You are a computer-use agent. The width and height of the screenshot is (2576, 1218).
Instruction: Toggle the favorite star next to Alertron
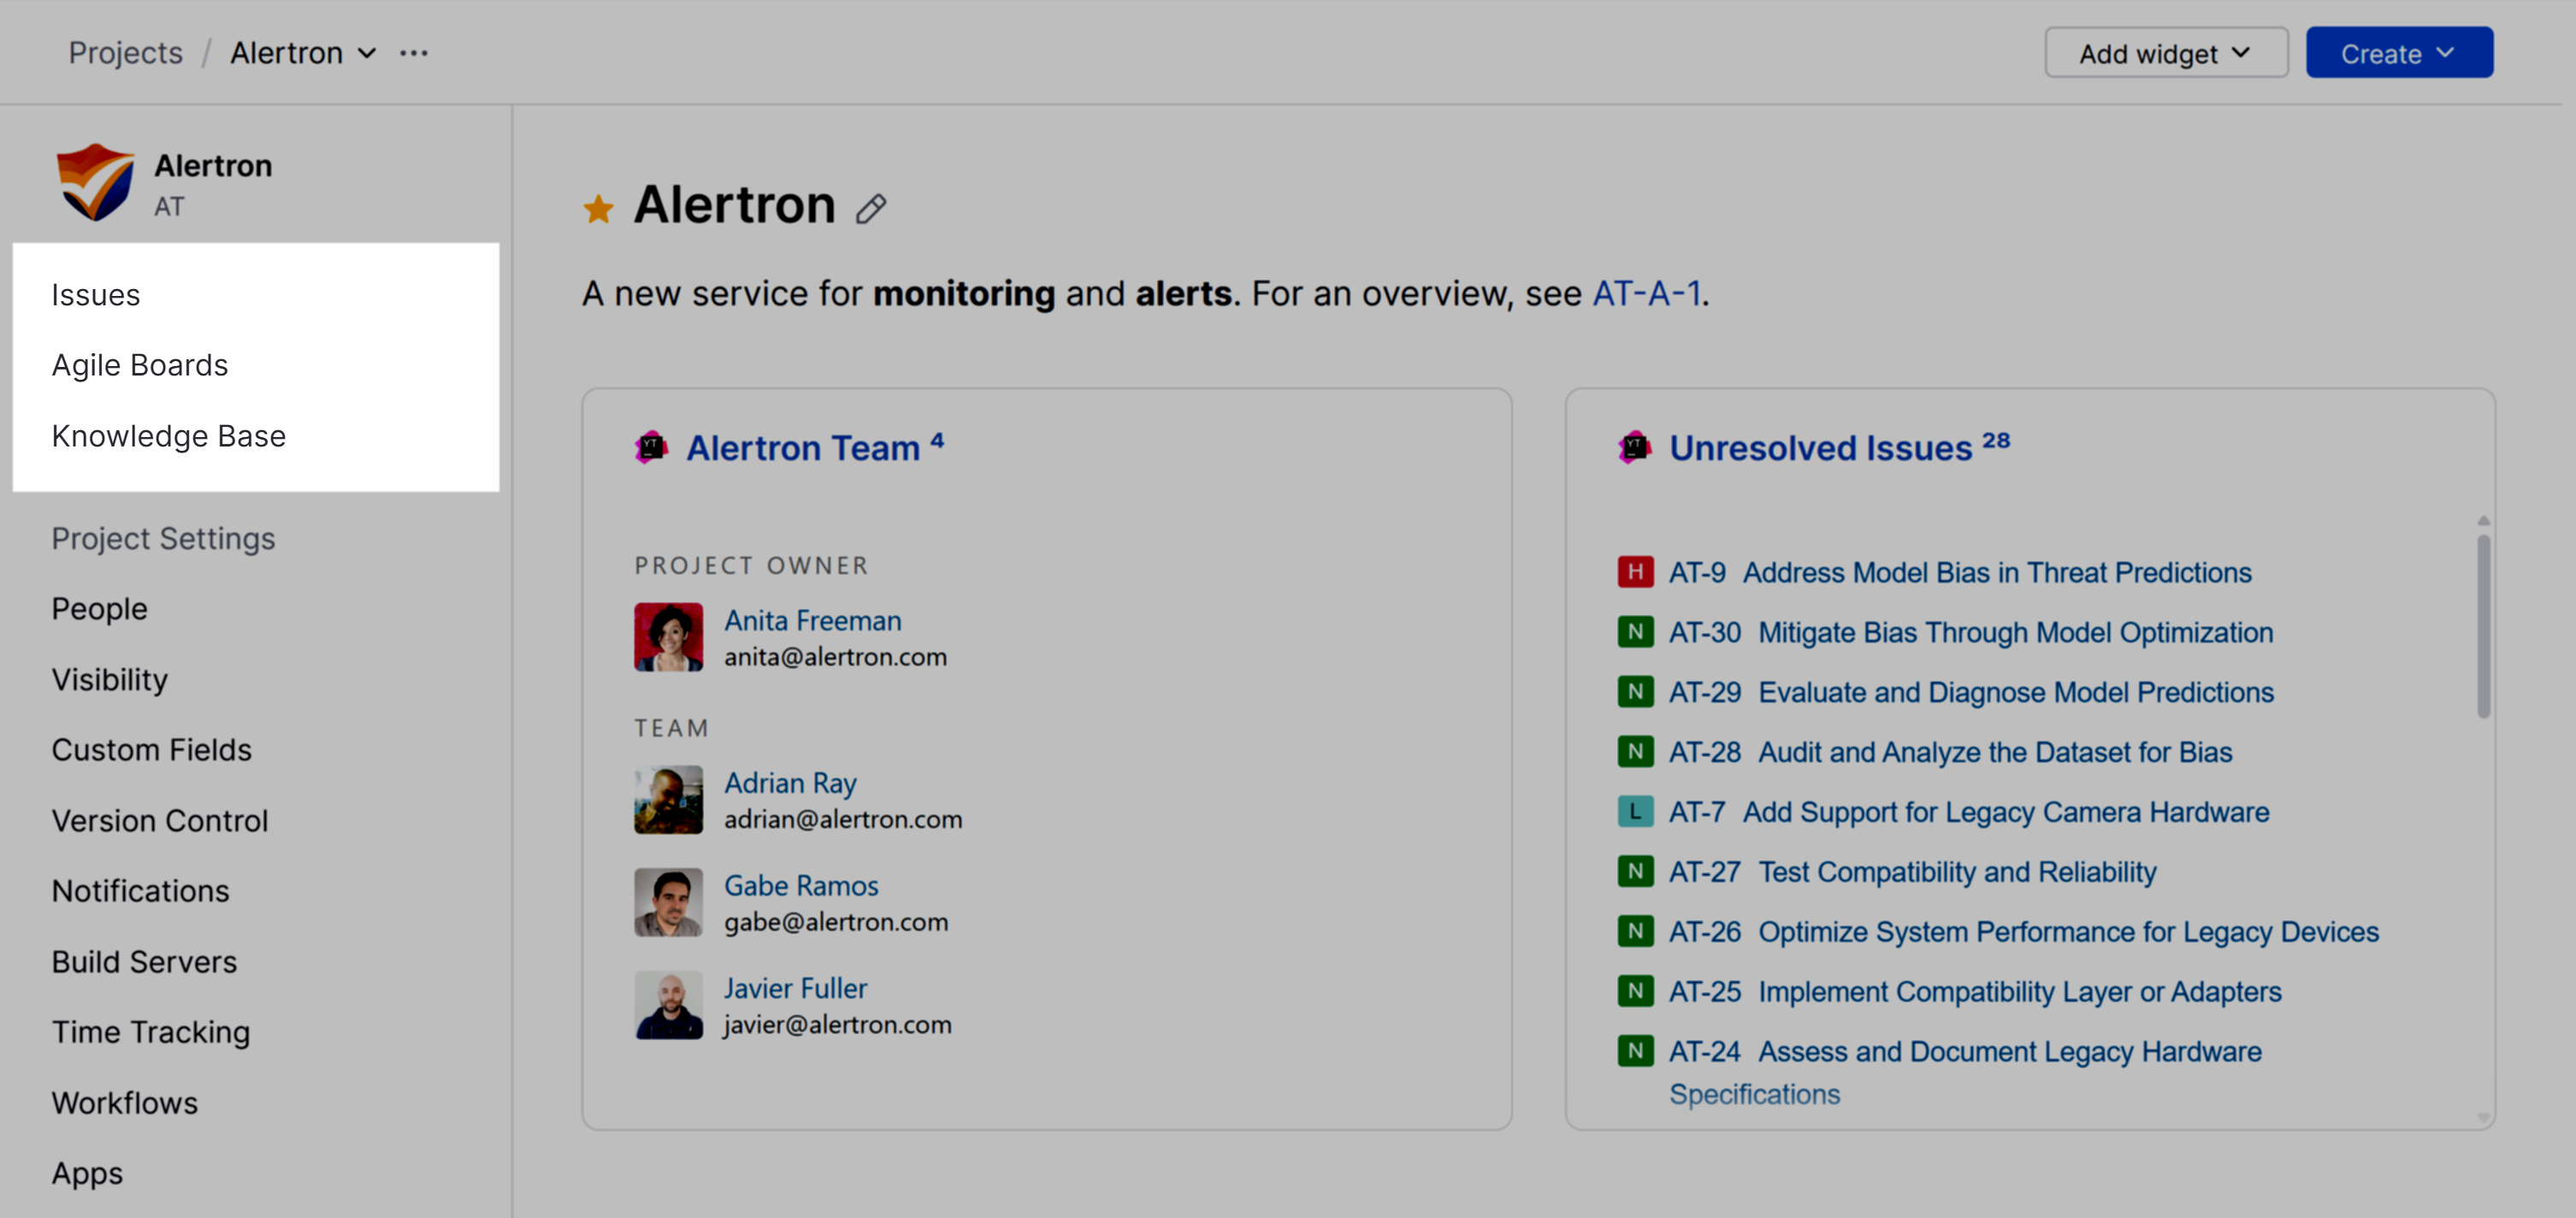(x=598, y=208)
